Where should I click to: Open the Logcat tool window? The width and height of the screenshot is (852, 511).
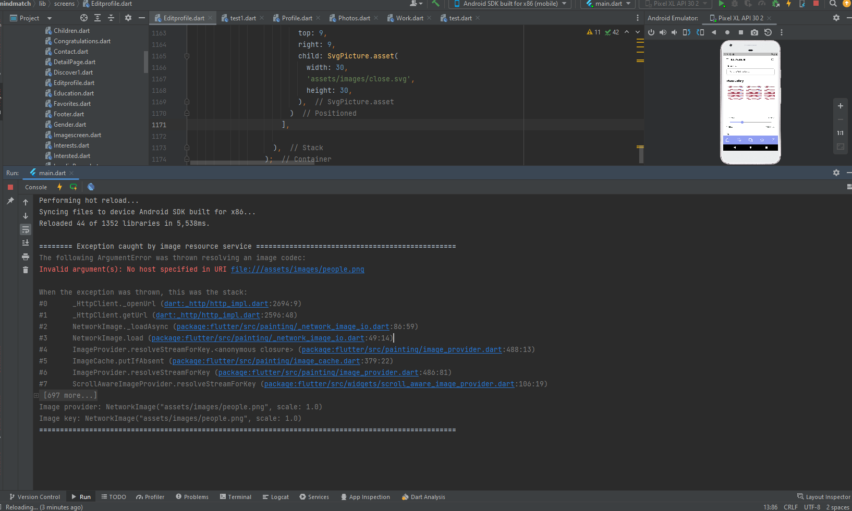point(276,497)
